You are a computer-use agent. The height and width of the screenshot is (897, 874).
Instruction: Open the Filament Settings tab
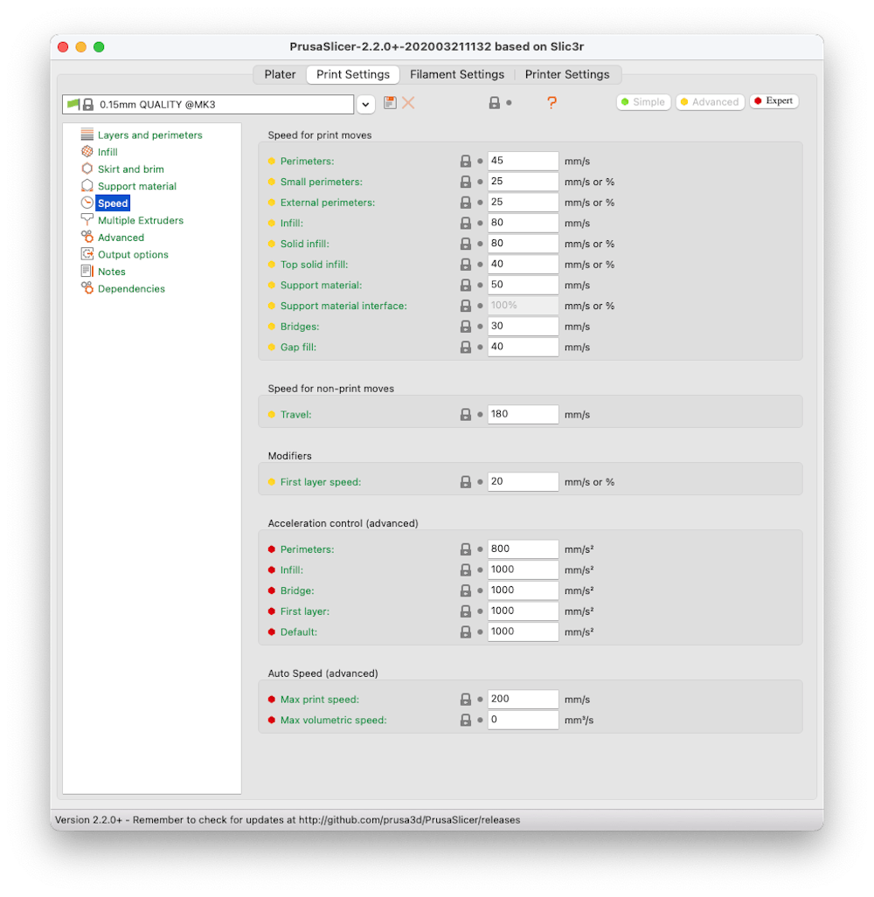457,74
